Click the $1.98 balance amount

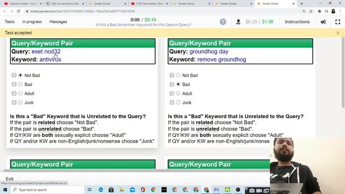click(x=267, y=22)
